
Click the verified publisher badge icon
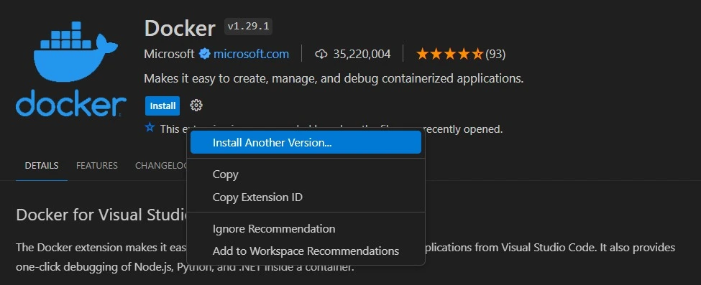(x=205, y=55)
